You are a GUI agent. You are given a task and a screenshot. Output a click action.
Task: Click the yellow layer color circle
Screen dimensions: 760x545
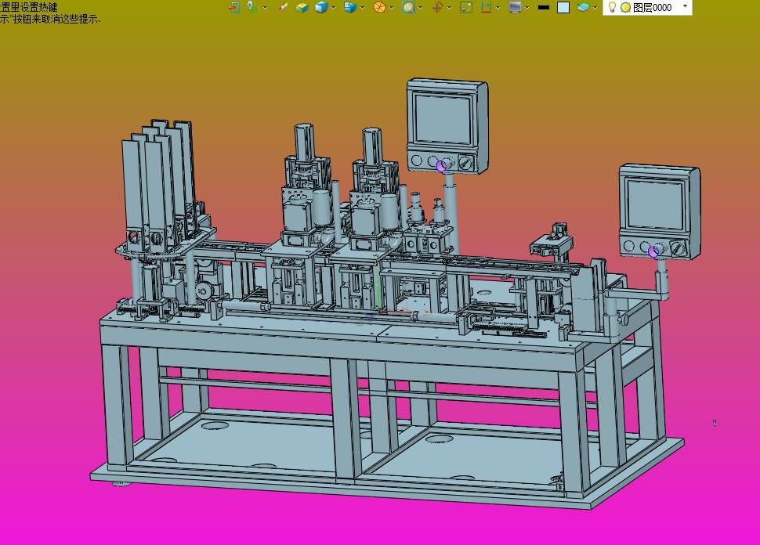[x=626, y=8]
